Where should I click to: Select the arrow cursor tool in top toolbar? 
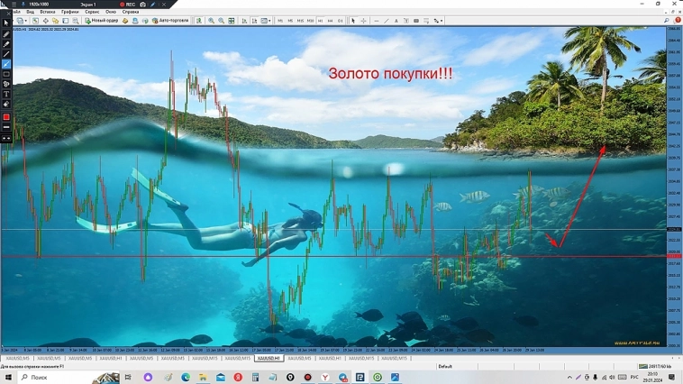(x=353, y=21)
